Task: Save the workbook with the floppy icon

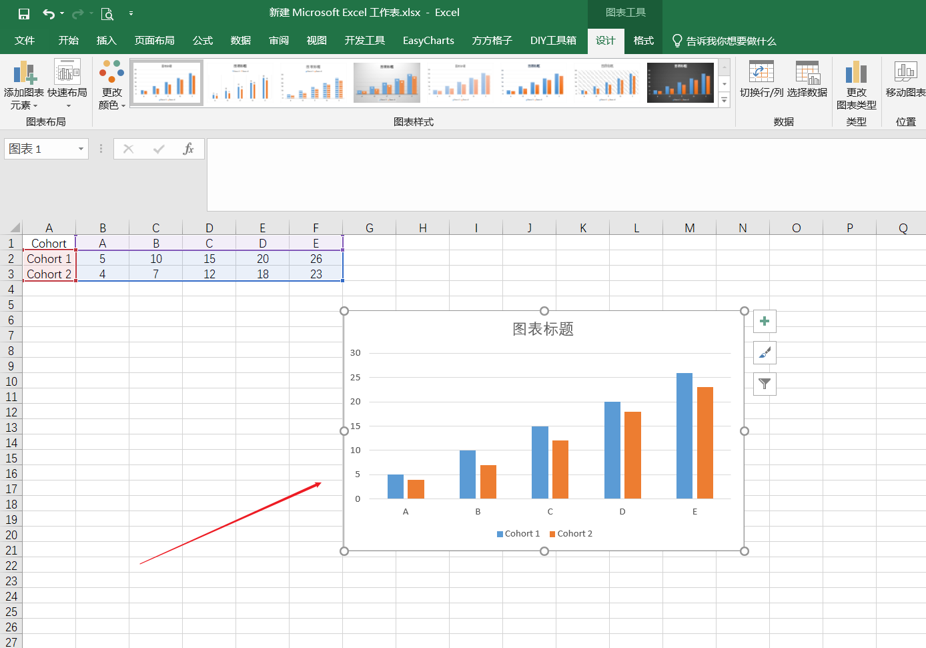Action: [23, 13]
